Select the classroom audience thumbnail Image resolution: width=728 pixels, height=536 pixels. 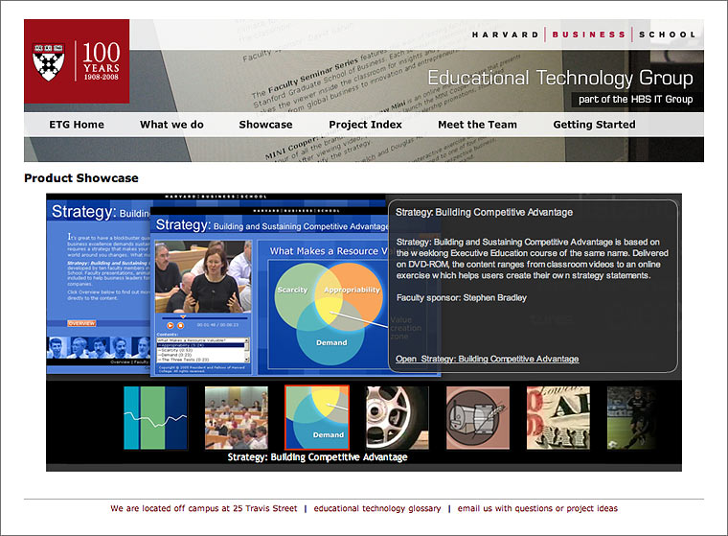pos(236,418)
